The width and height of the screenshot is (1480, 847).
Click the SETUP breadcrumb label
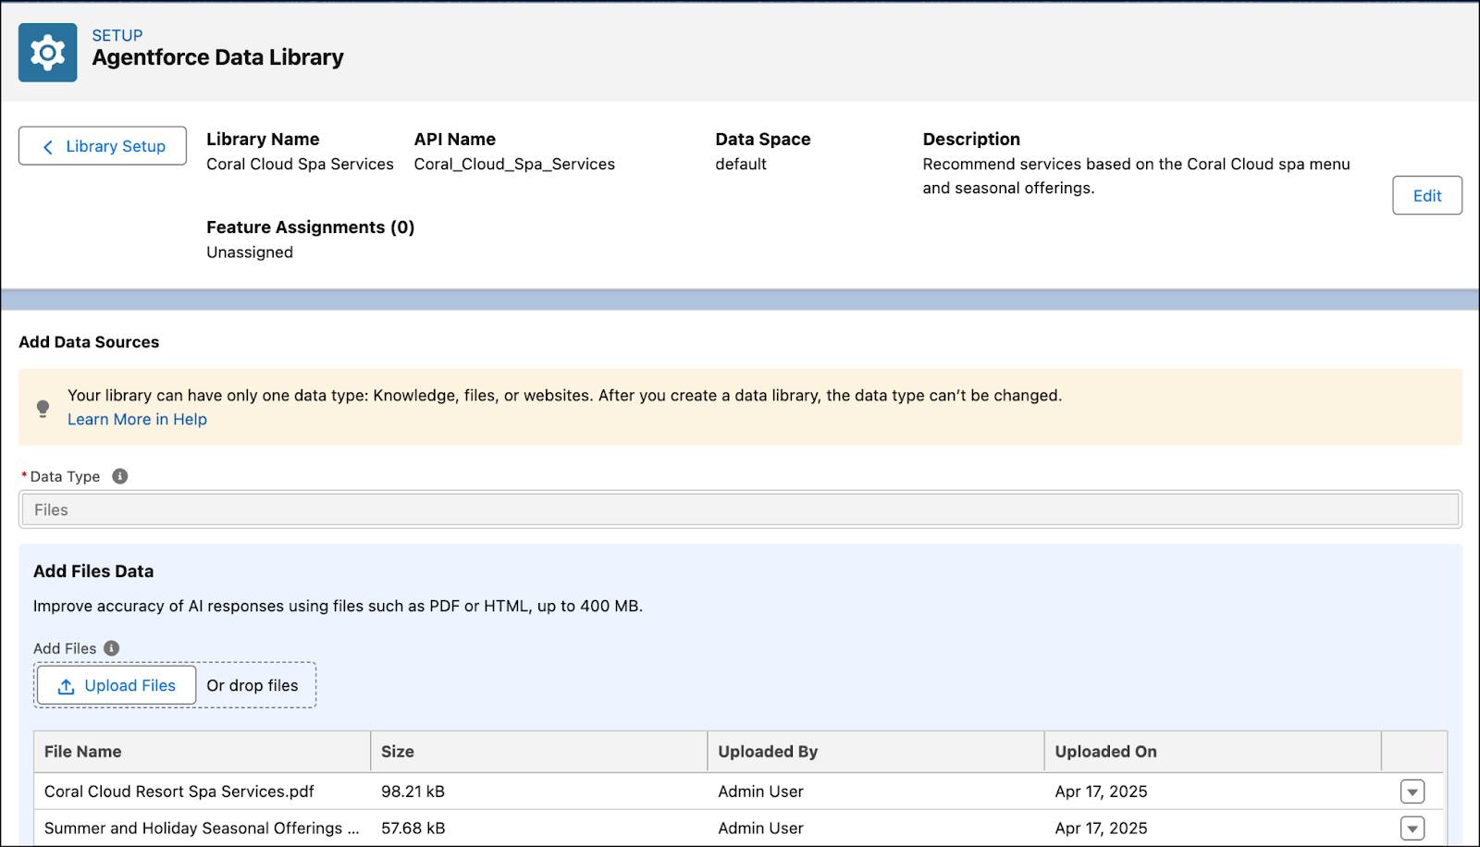(x=117, y=35)
